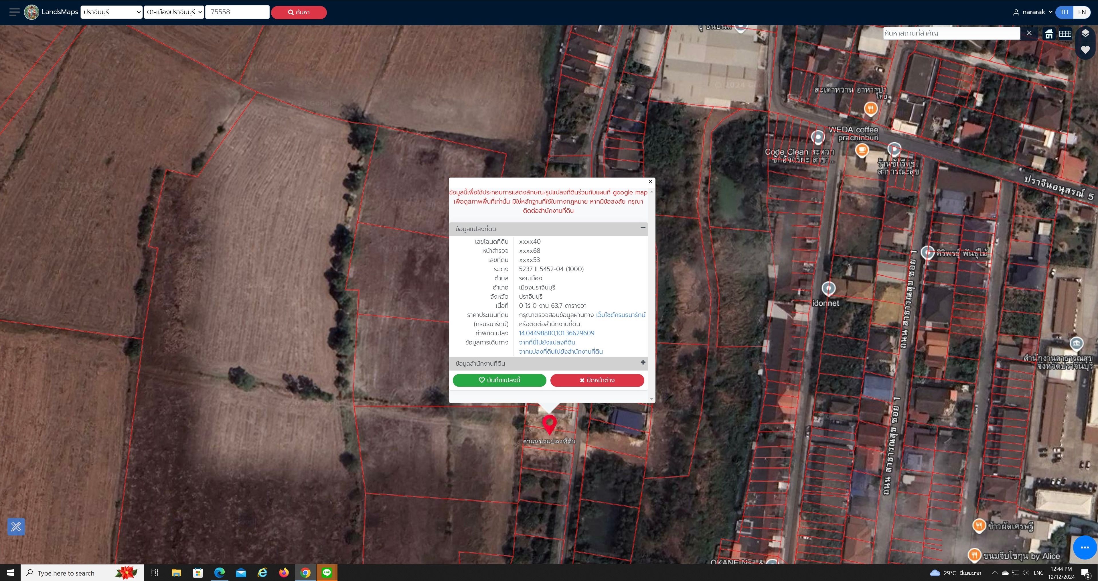Open the grid table icon in top right

click(1065, 34)
